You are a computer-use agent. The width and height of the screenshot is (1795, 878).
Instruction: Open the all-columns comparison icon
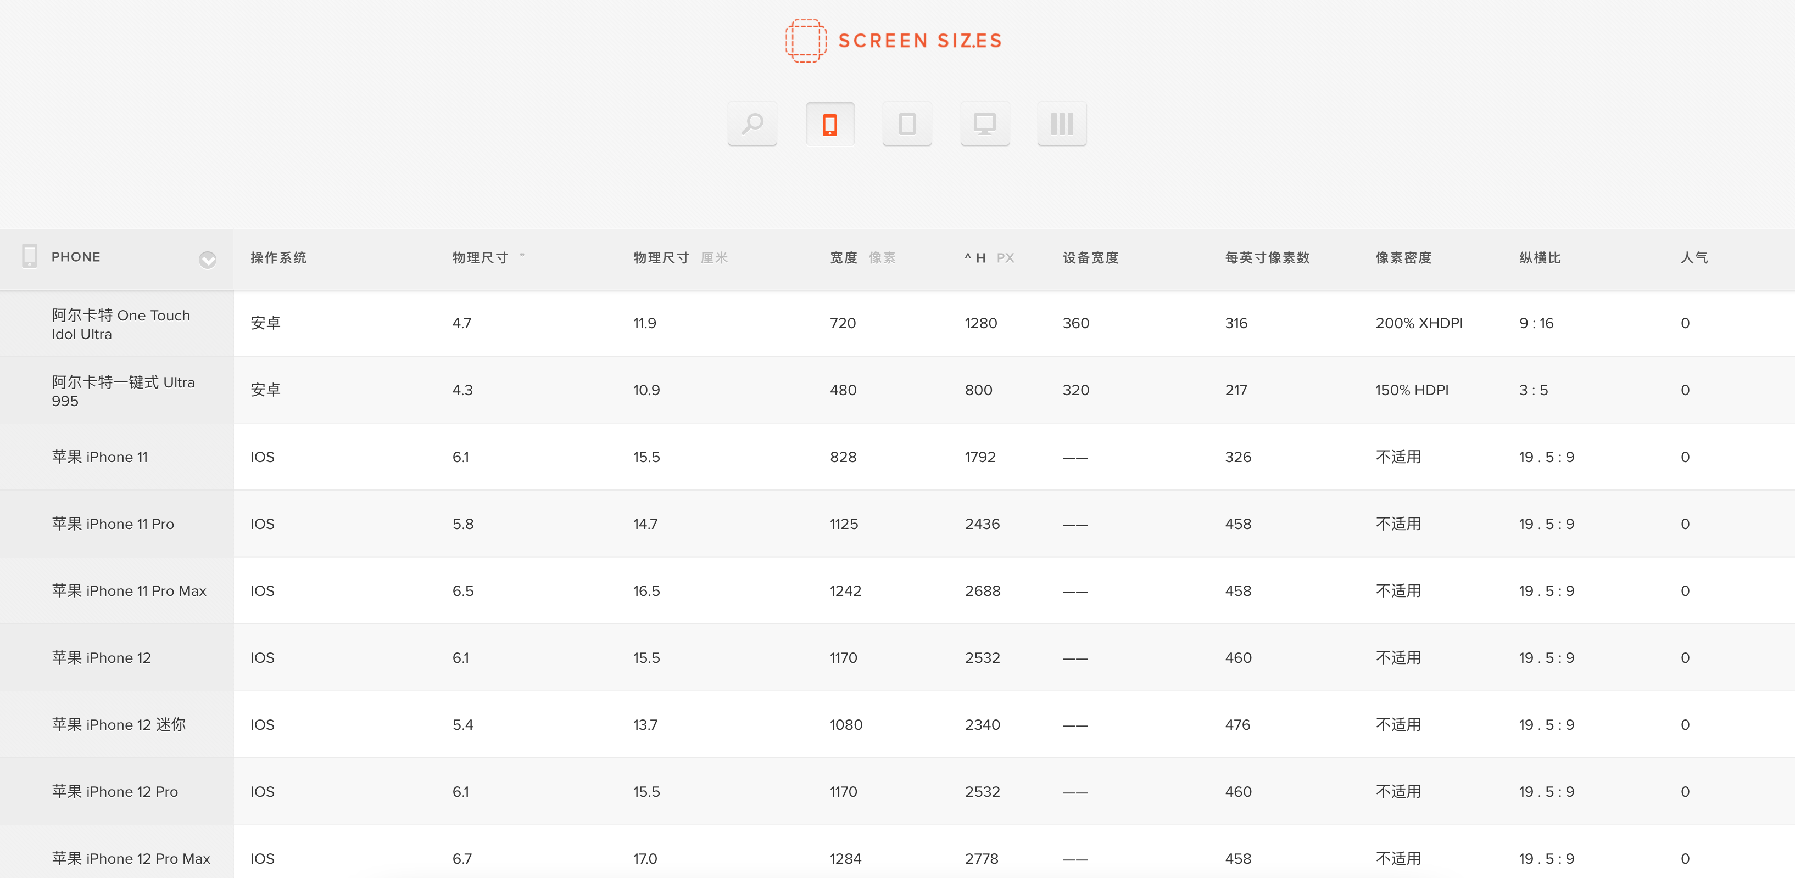click(1061, 124)
